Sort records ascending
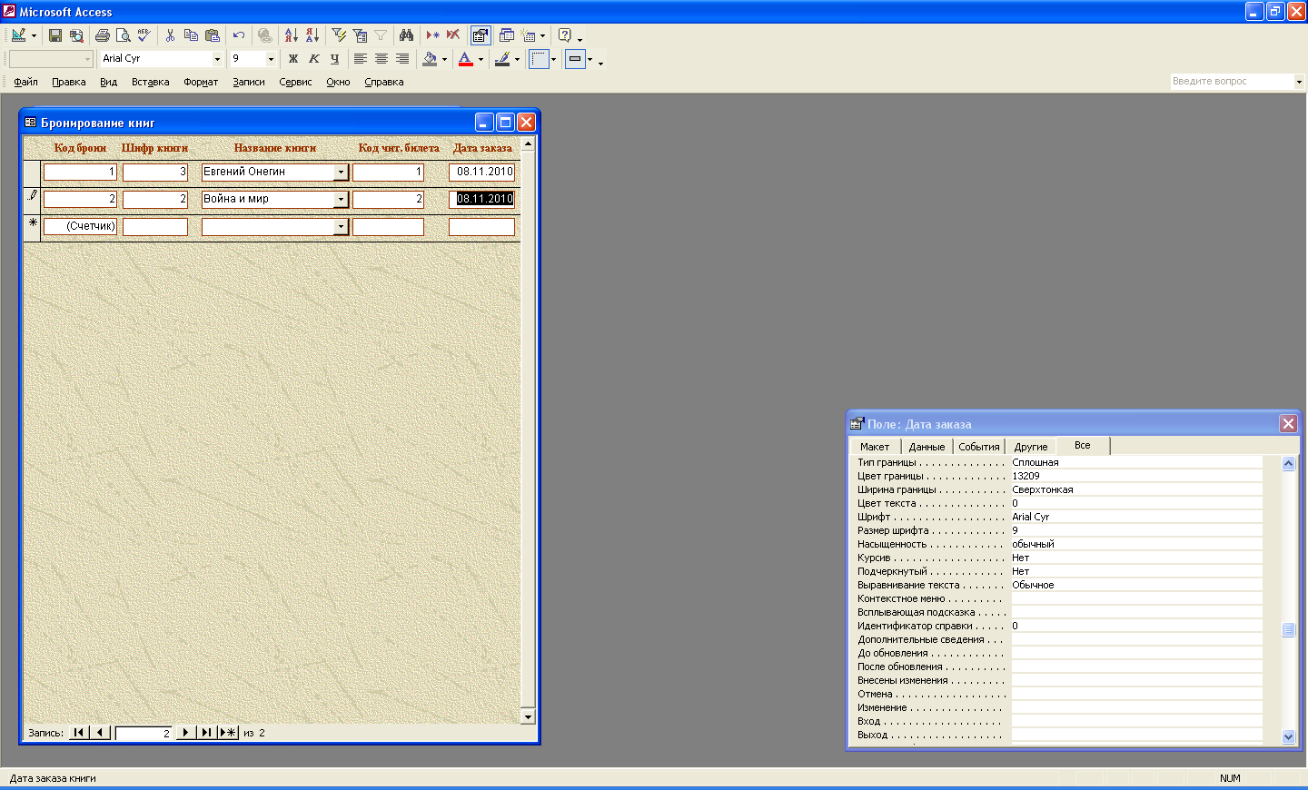Image resolution: width=1308 pixels, height=790 pixels. click(x=291, y=35)
